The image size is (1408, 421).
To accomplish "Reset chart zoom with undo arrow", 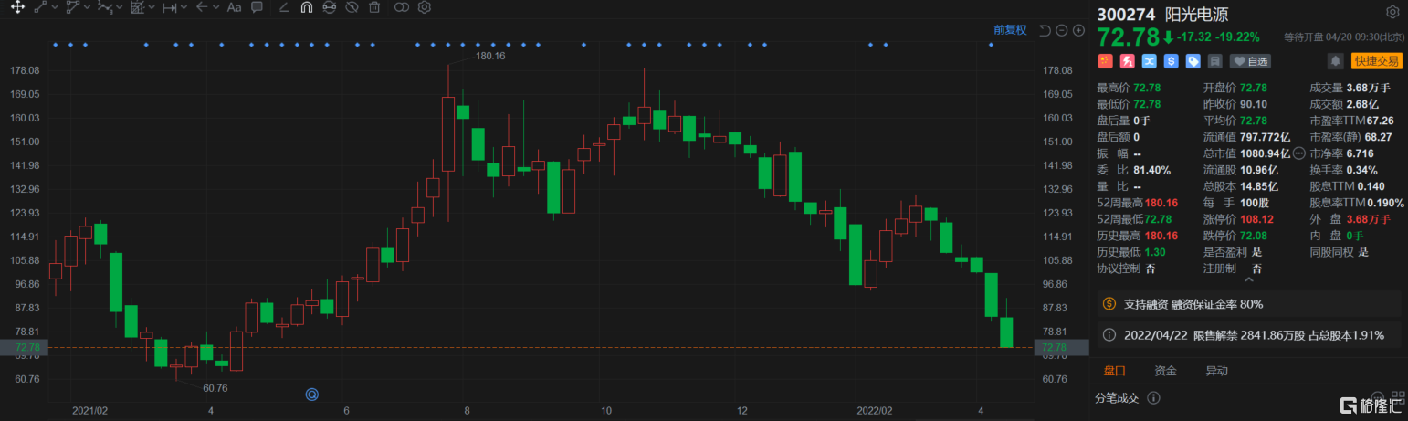I will click(x=1045, y=30).
